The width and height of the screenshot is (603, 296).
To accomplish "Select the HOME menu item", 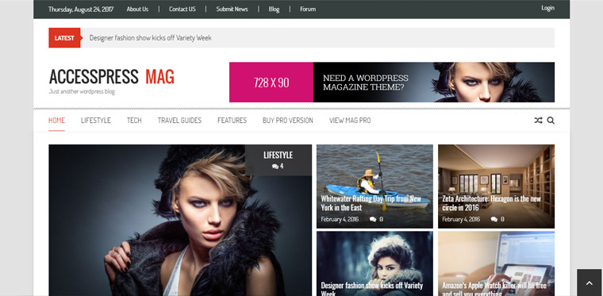I will 56,121.
